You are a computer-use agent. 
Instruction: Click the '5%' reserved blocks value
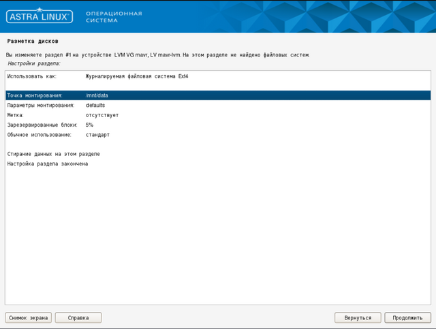pyautogui.click(x=89, y=125)
